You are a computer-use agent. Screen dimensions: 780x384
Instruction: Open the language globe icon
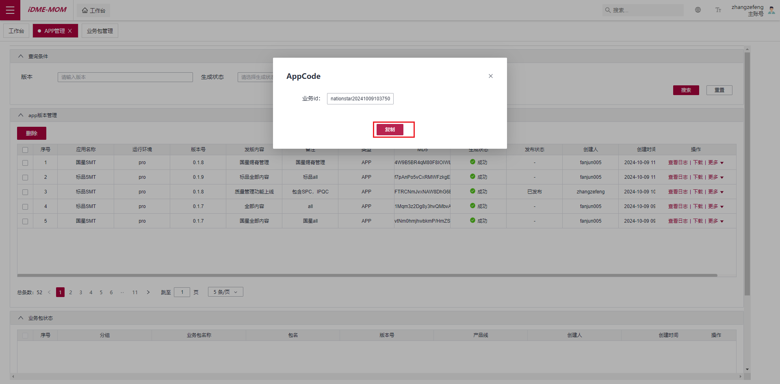[698, 10]
